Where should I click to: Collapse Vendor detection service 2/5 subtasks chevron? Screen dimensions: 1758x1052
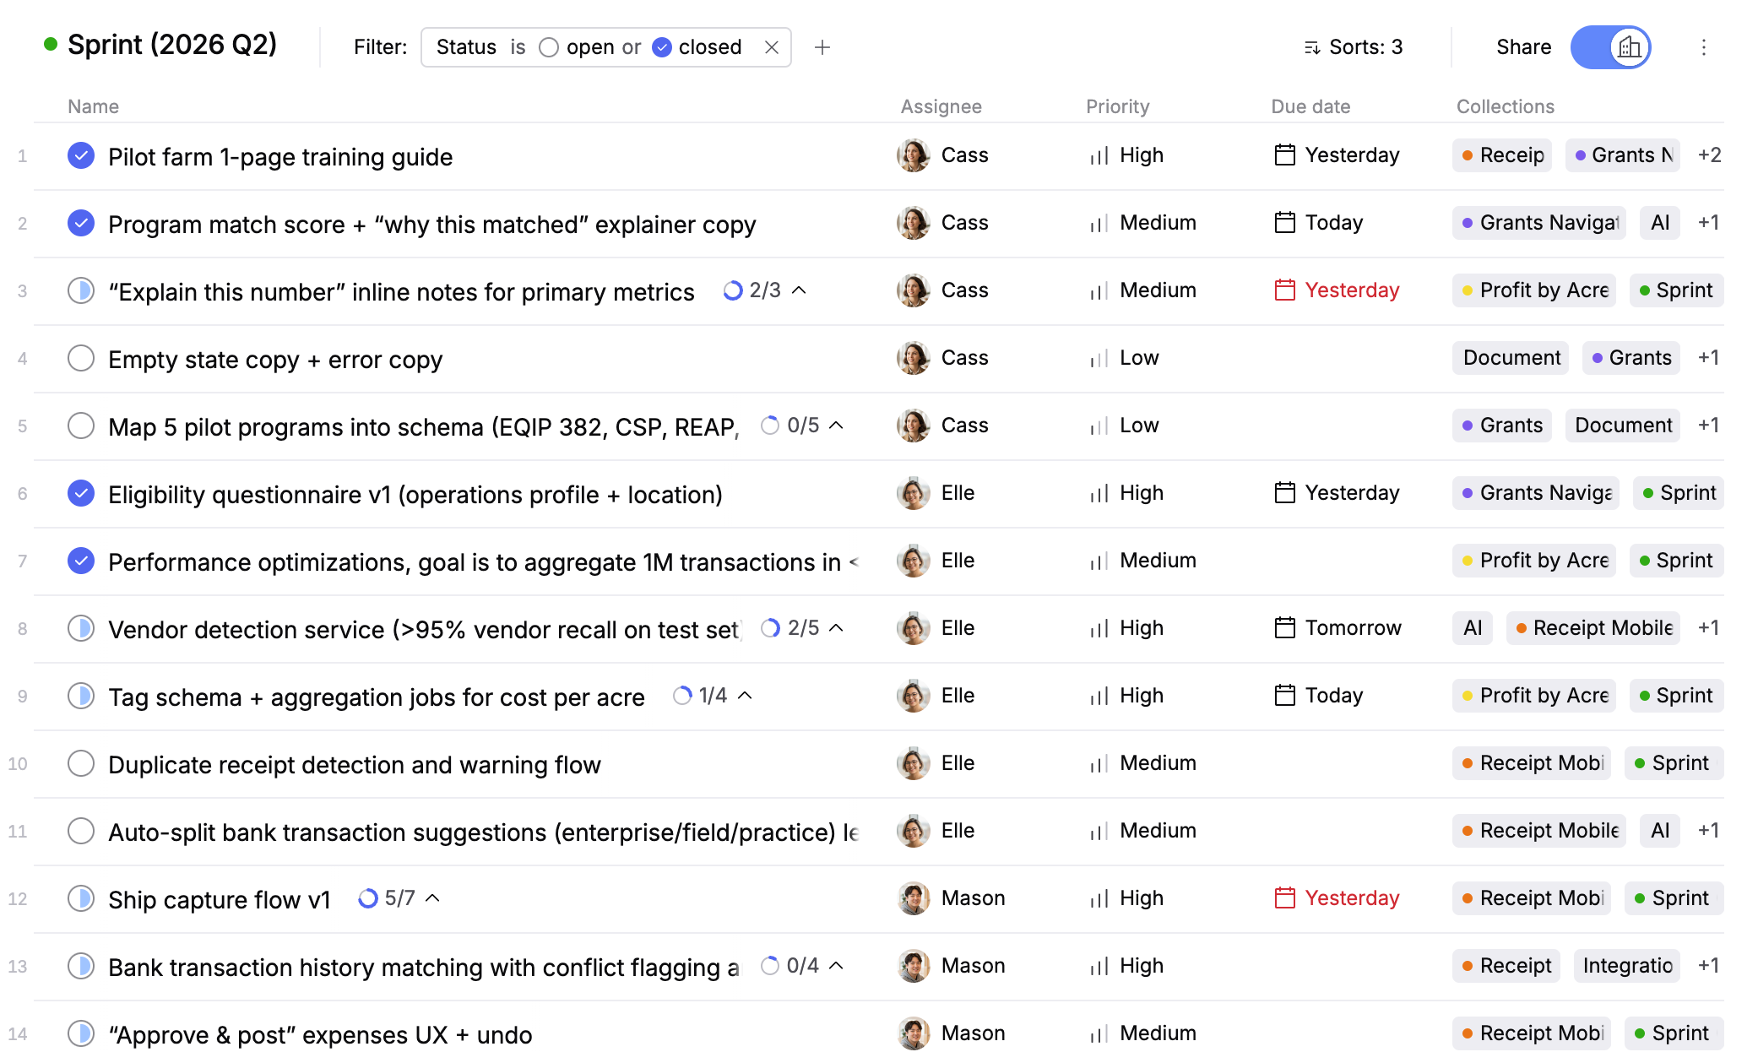837,628
